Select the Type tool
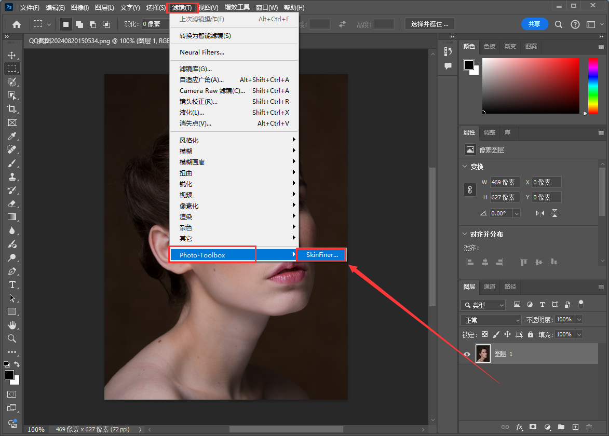Screen dimensions: 609x436 (x=12, y=284)
